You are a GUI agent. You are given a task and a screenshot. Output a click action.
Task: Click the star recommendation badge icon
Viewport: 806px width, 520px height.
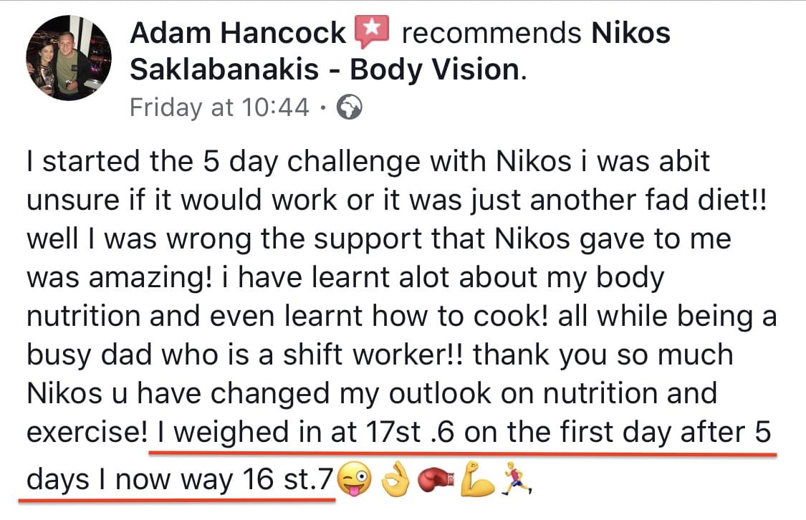tap(371, 31)
